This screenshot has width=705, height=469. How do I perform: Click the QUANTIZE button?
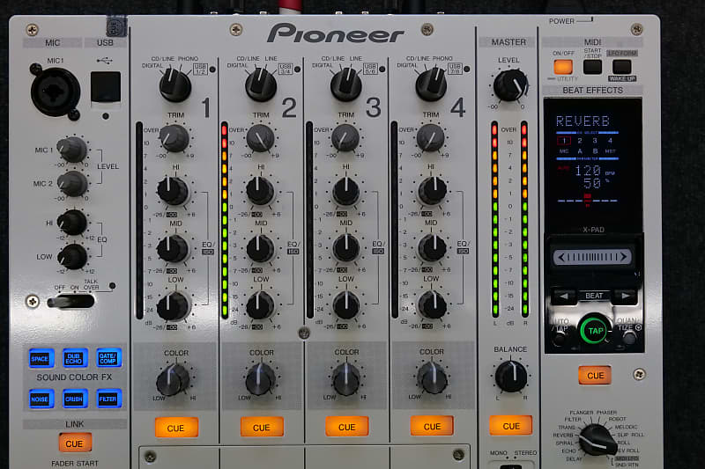(629, 338)
